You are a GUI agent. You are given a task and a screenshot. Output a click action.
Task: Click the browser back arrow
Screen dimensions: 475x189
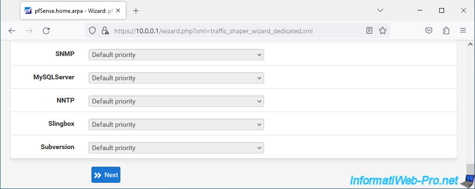click(x=12, y=30)
